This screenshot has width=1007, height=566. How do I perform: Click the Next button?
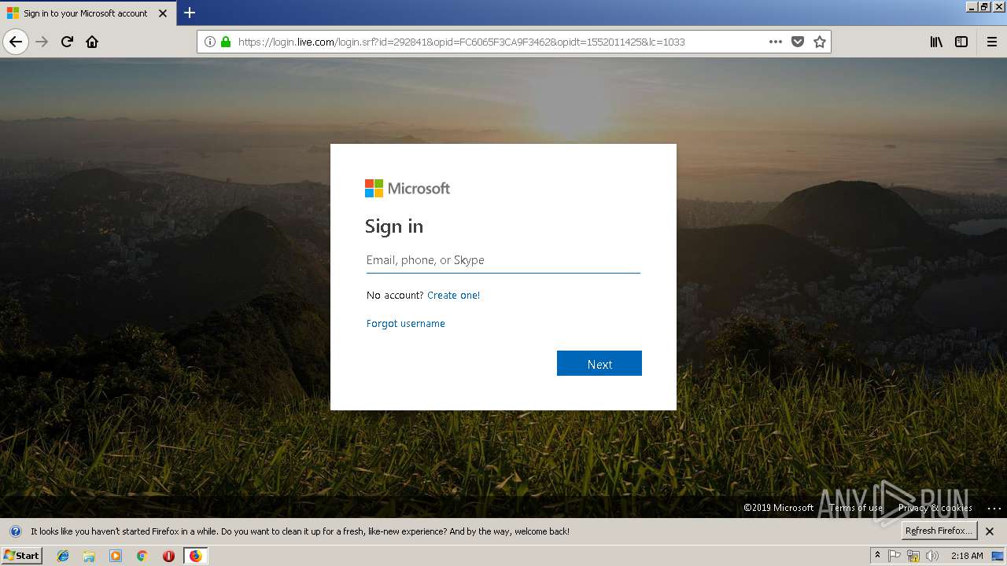(599, 363)
